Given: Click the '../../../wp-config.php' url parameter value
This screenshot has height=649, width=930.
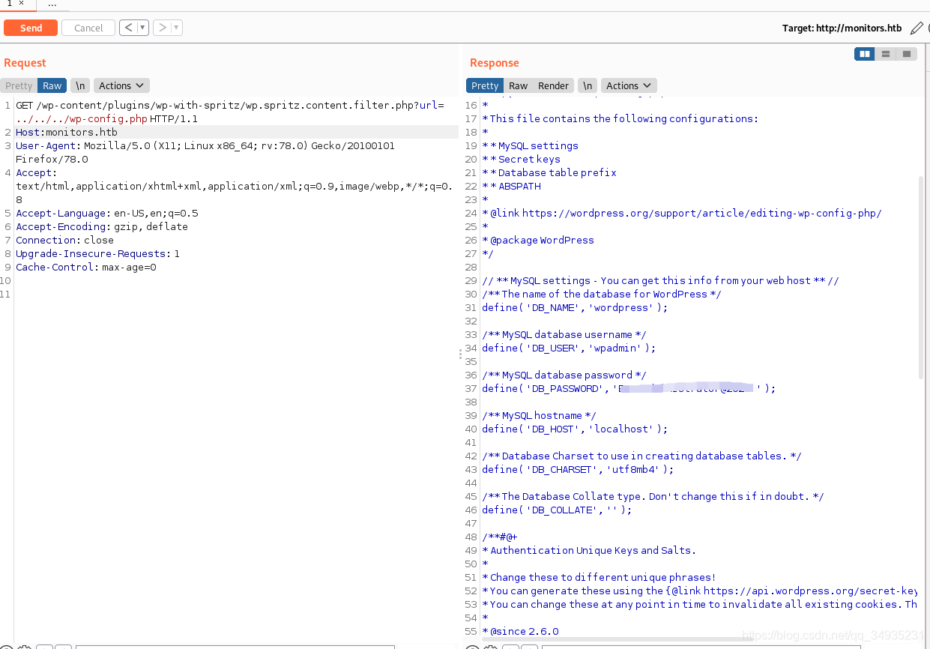Looking at the screenshot, I should click(x=82, y=119).
